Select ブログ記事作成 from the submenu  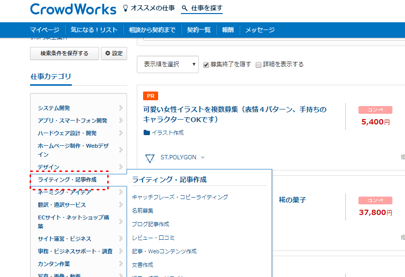tap(150, 224)
